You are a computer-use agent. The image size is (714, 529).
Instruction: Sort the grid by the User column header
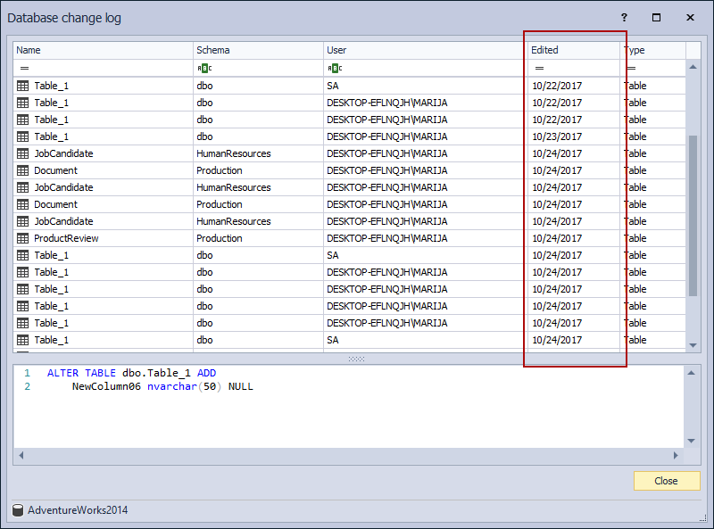[x=426, y=50]
